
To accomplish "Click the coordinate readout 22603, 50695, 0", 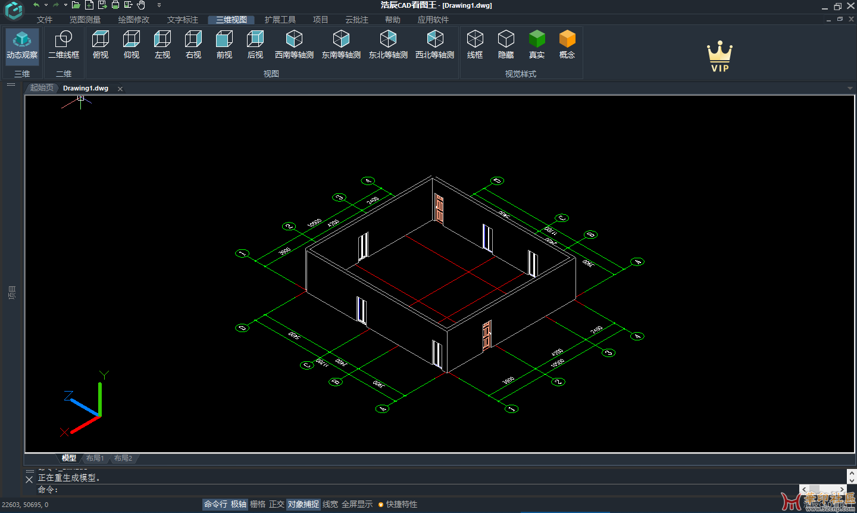I will [x=26, y=505].
